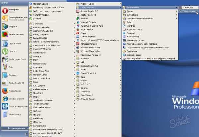Open the M.E.Doc IS folder
This screenshot has width=199, height=137.
tap(99, 84)
